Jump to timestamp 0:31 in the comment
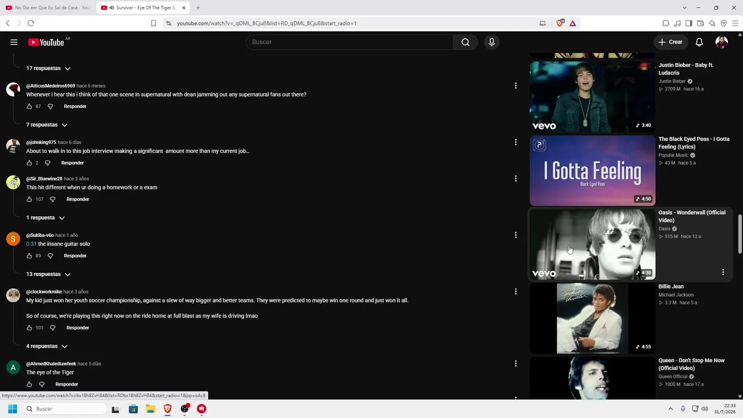 click(x=31, y=244)
